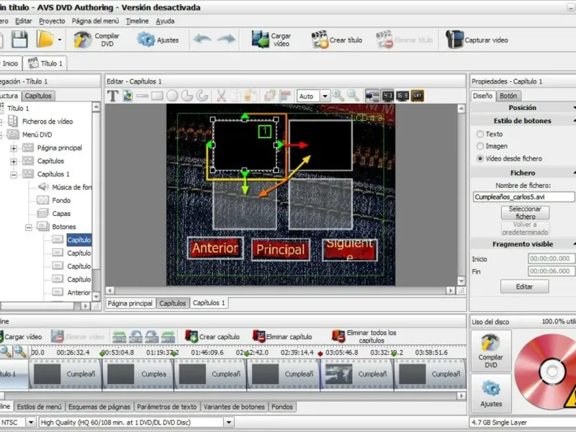The width and height of the screenshot is (576, 432).
Task: Collapse the Botones tree node
Action: 30,227
